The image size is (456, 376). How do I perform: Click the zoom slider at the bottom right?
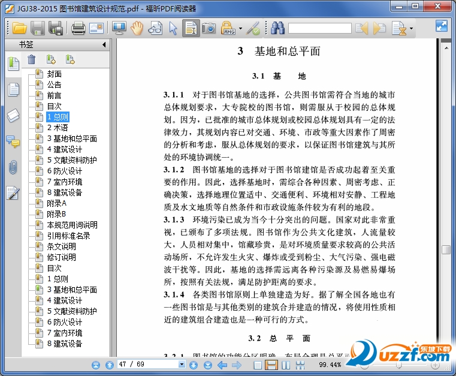pyautogui.click(x=399, y=365)
